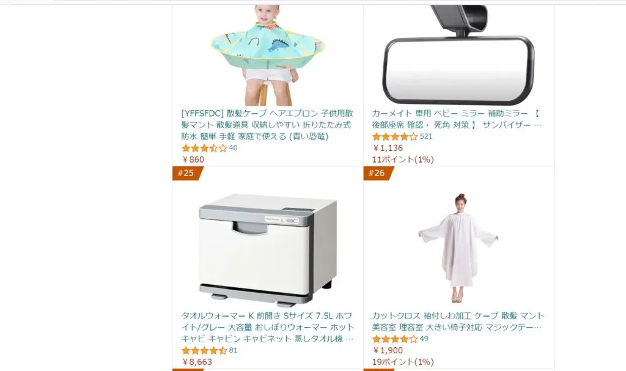The image size is (626, 371).
Task: Click the star rating of the towel warmer
Action: 204,351
